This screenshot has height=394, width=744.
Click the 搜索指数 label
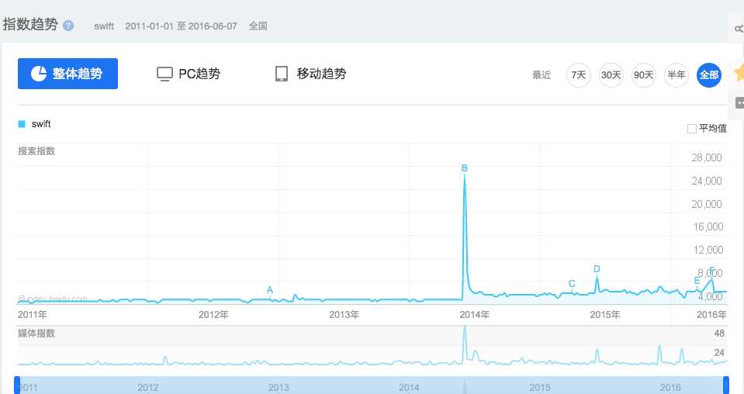tap(36, 151)
